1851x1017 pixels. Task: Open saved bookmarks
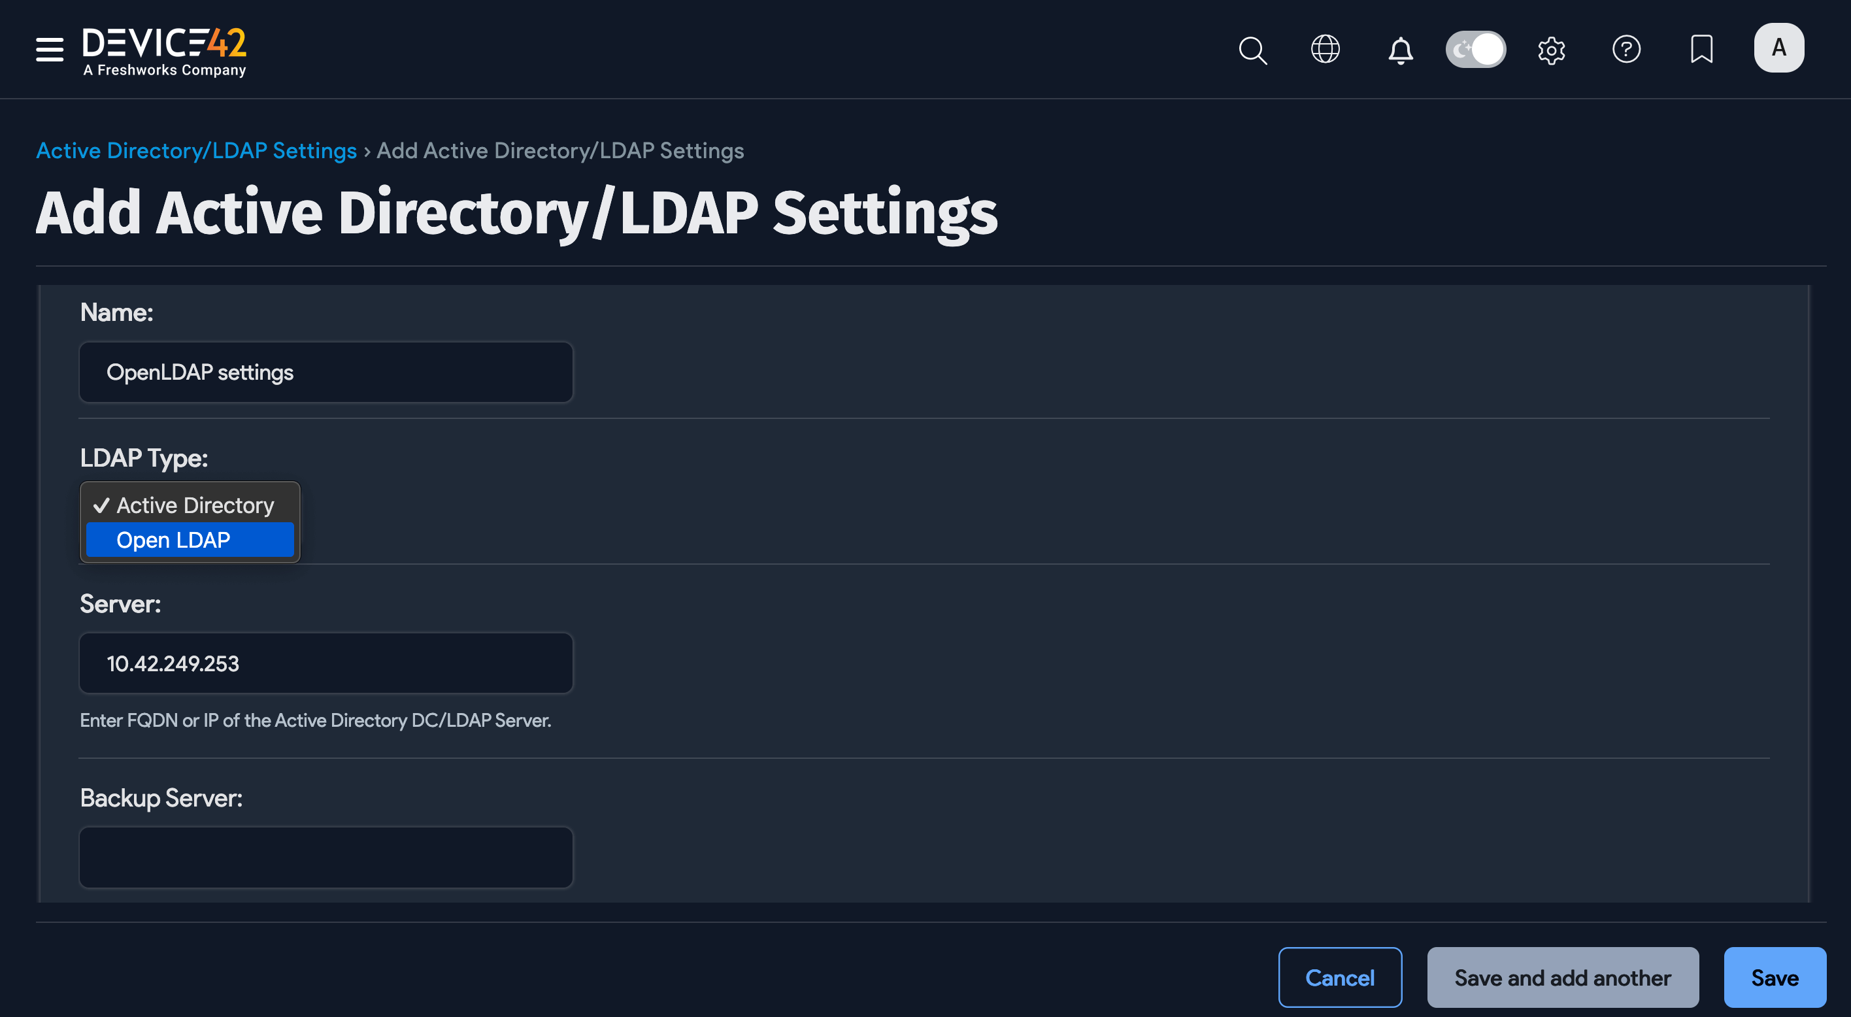1701,50
